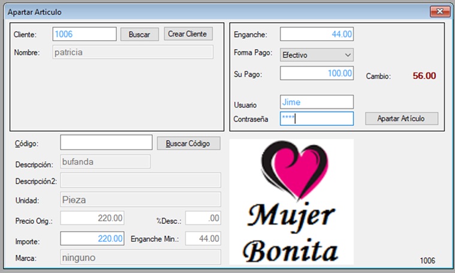Click the %Desc. discount field
455x273 pixels.
203,218
